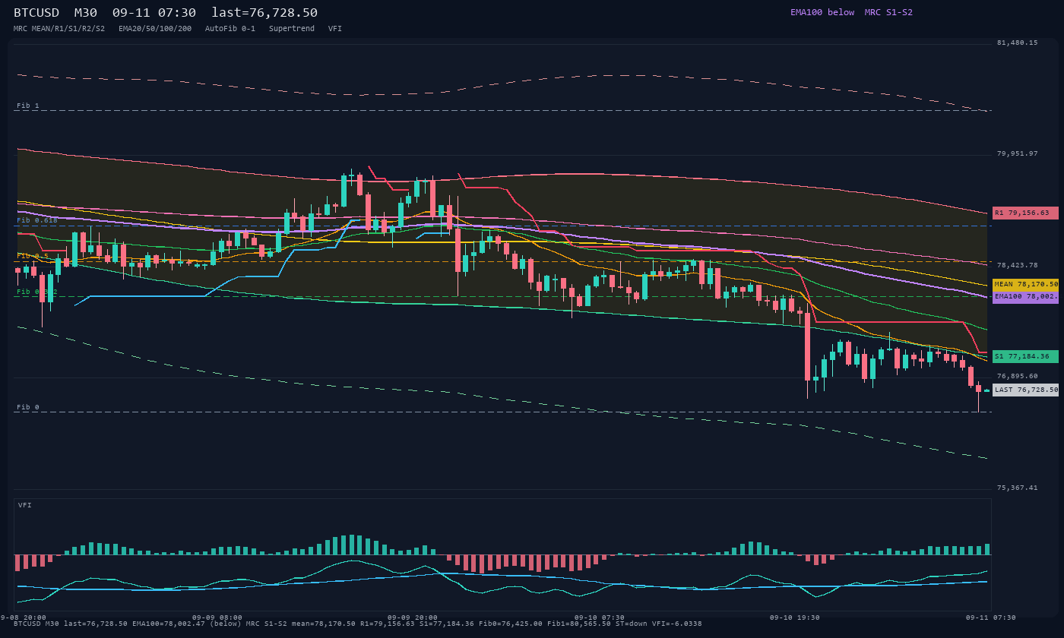Click the Fib 0.618 level label

coord(37,220)
